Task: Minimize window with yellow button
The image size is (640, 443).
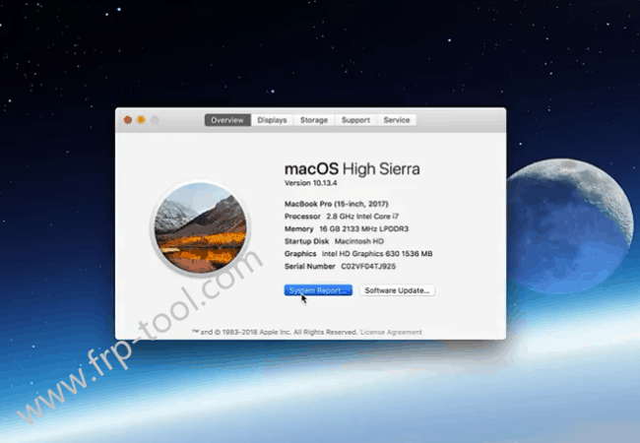Action: pyautogui.click(x=141, y=120)
